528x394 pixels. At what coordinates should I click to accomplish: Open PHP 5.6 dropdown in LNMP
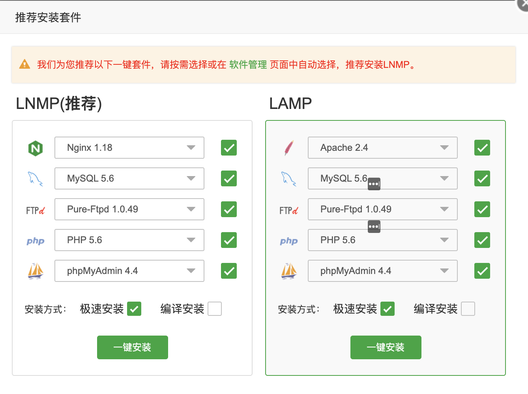129,240
